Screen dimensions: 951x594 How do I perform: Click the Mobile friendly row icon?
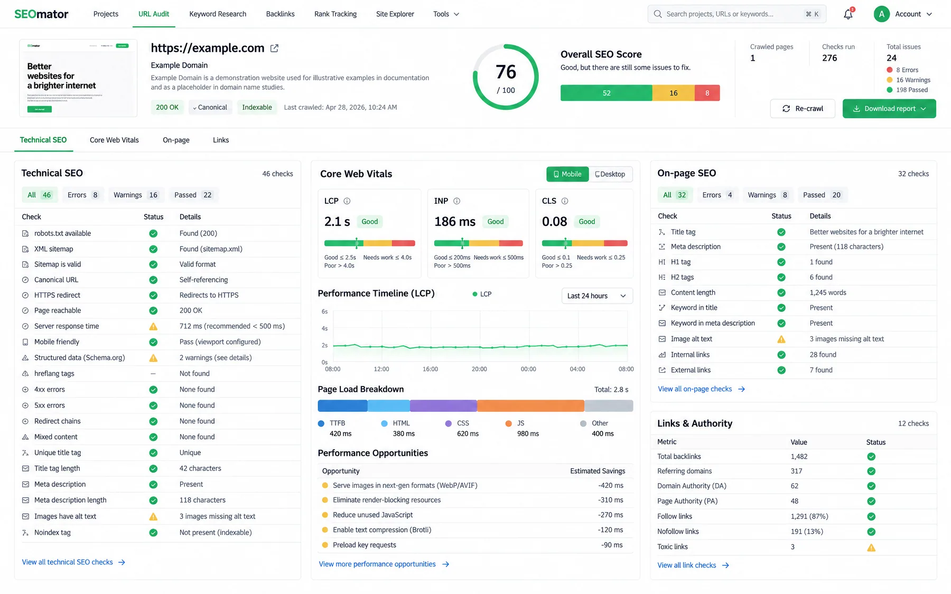point(25,342)
